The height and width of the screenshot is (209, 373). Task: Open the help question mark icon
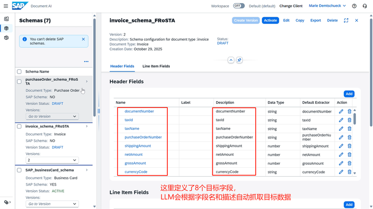(x=354, y=6)
